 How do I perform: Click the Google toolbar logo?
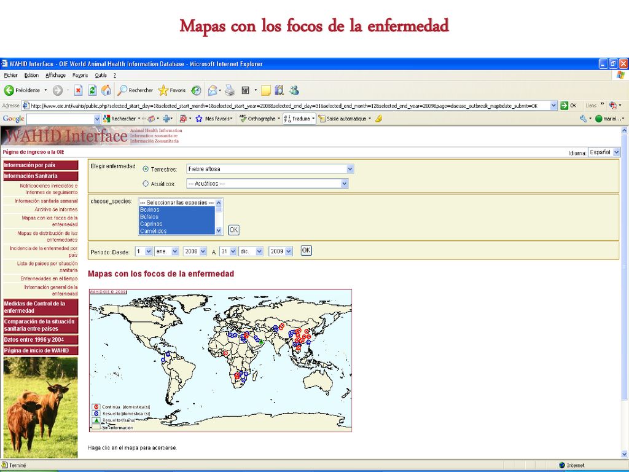click(x=14, y=119)
